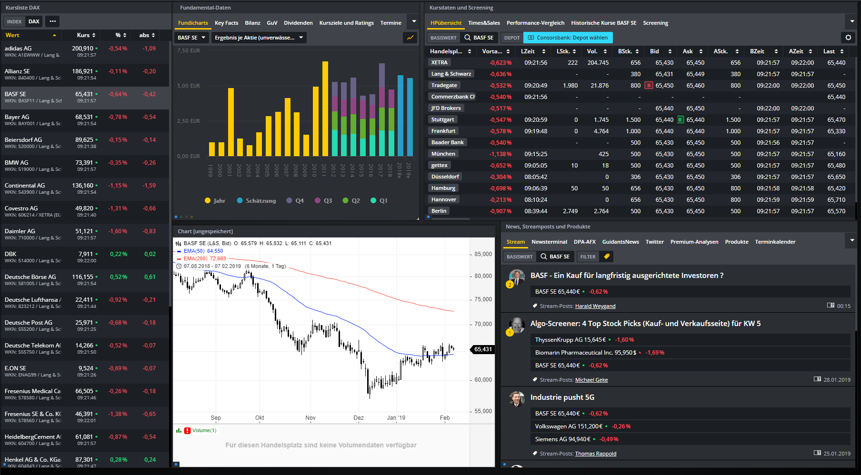This screenshot has width=861, height=475.
Task: Click the clock icon before the chart date range
Action: (179, 267)
